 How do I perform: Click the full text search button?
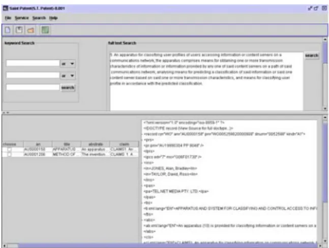312,55
